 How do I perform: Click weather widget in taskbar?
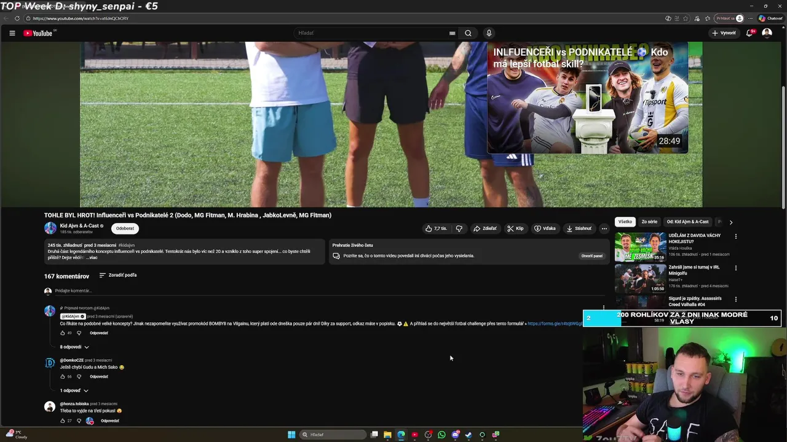pyautogui.click(x=17, y=435)
